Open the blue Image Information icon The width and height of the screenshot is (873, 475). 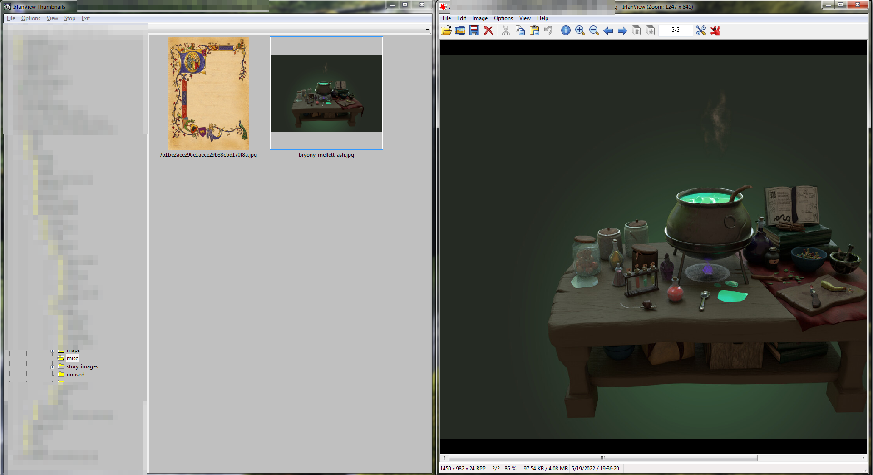pos(566,30)
